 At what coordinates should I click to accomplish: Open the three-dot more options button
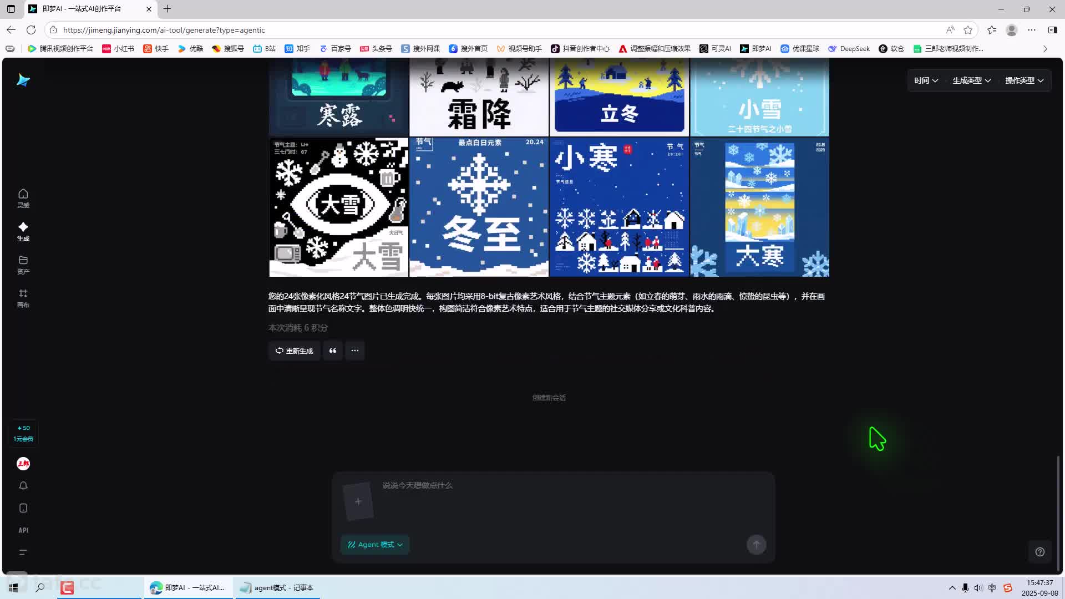coord(355,351)
